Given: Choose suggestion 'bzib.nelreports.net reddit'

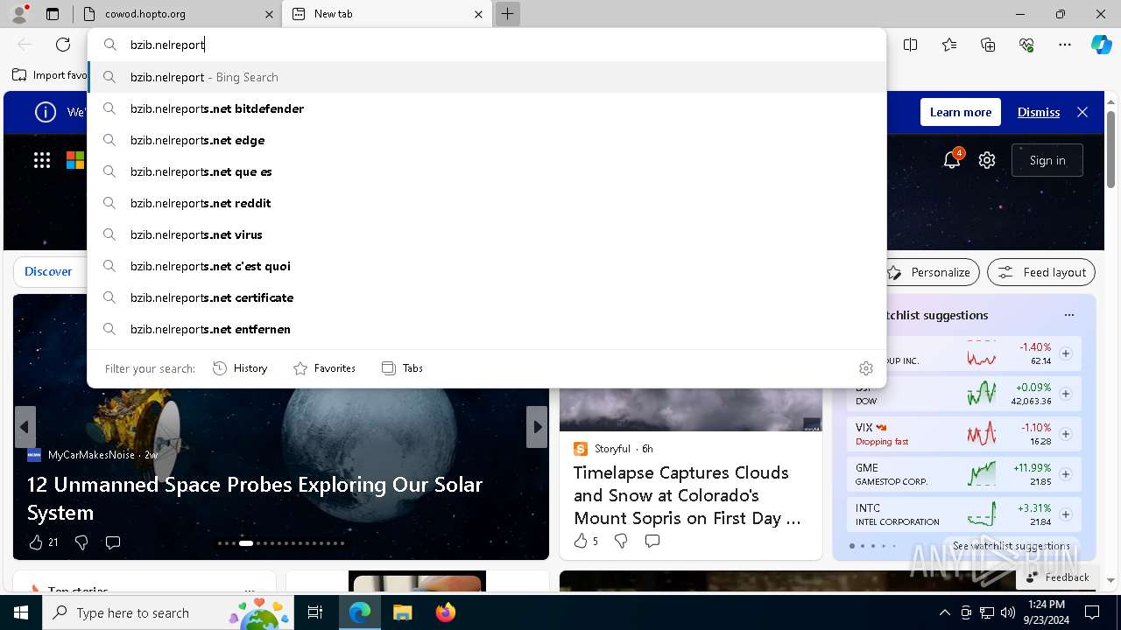Looking at the screenshot, I should tap(487, 203).
